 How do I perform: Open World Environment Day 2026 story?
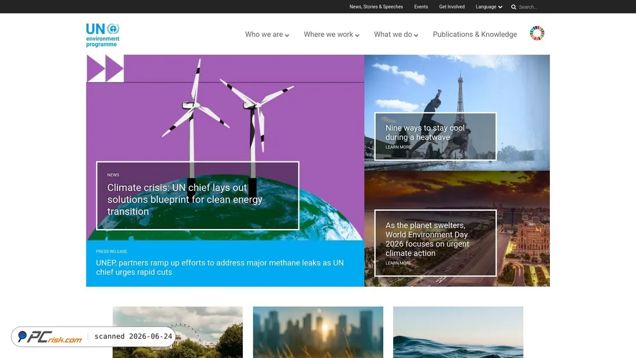(x=427, y=239)
